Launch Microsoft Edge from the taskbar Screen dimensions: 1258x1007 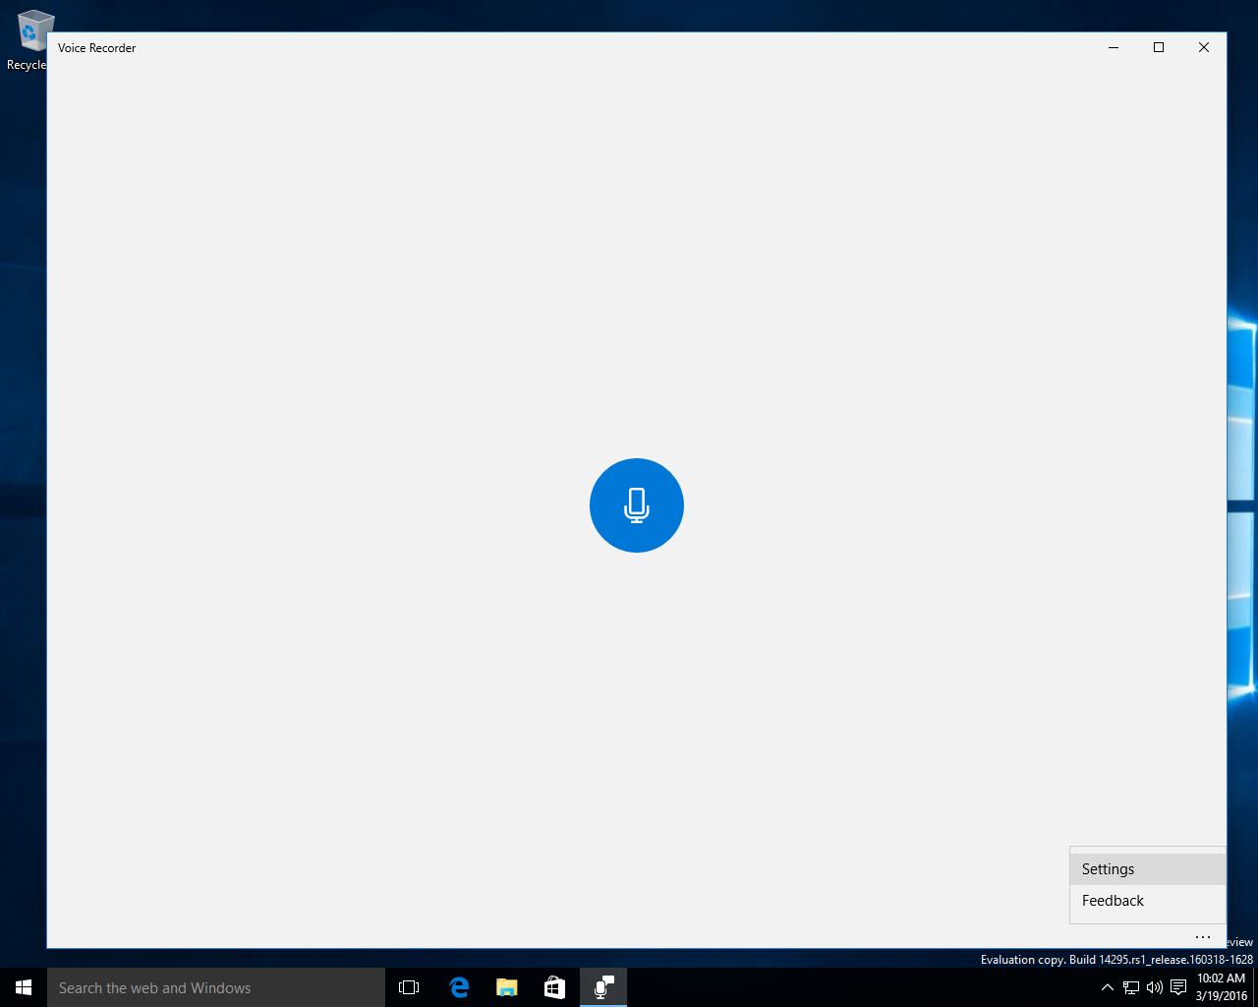coord(459,987)
